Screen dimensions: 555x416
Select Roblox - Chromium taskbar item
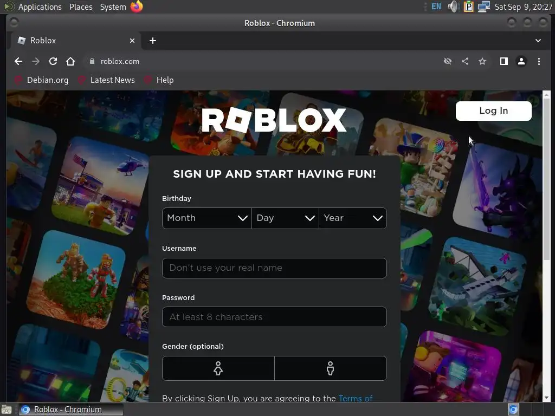71,409
